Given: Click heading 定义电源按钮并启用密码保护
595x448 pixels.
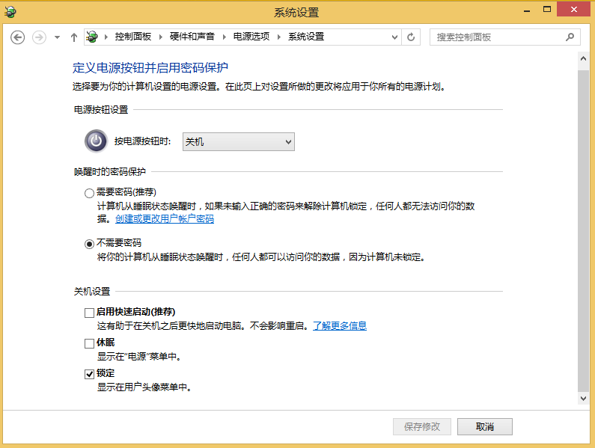Looking at the screenshot, I should point(150,68).
